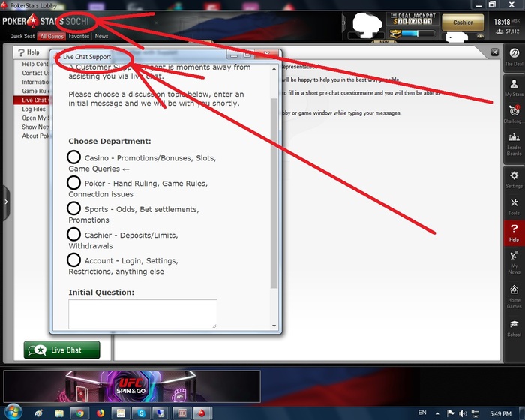Screen dimensions: 525x420
Task: Close the Help panel with X
Action: click(494, 52)
